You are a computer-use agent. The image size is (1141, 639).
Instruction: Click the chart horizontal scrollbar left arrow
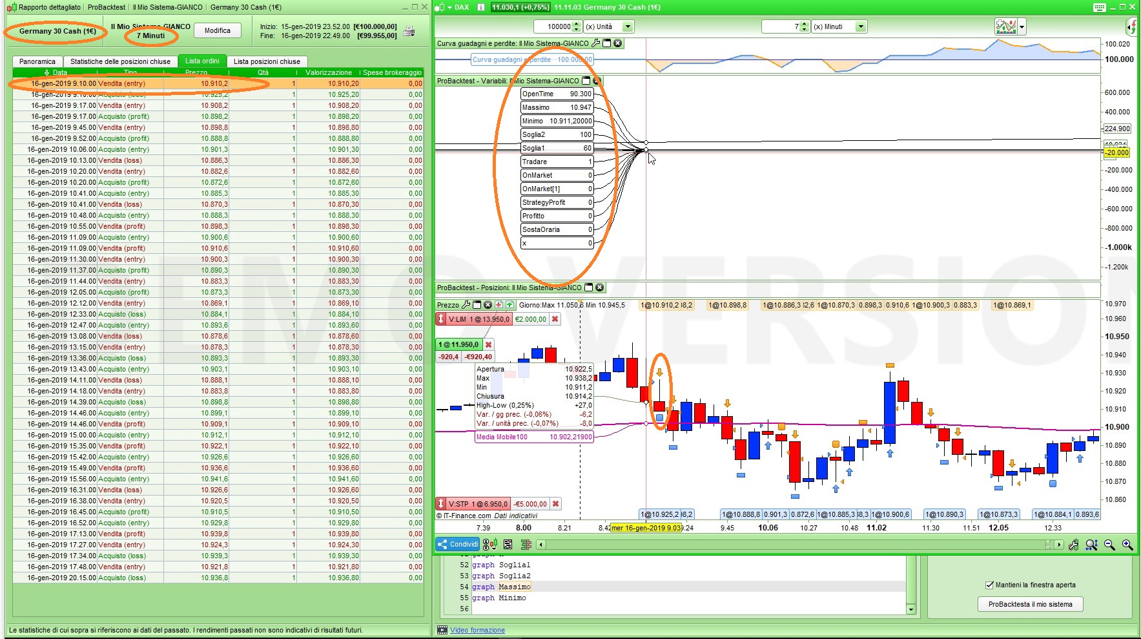[x=540, y=545]
